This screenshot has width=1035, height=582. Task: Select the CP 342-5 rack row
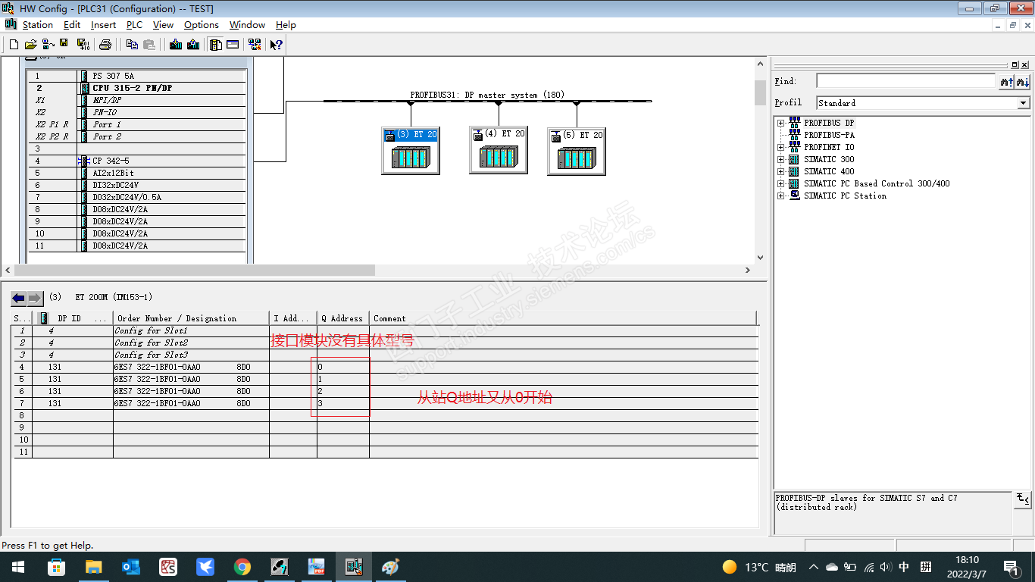pyautogui.click(x=137, y=161)
